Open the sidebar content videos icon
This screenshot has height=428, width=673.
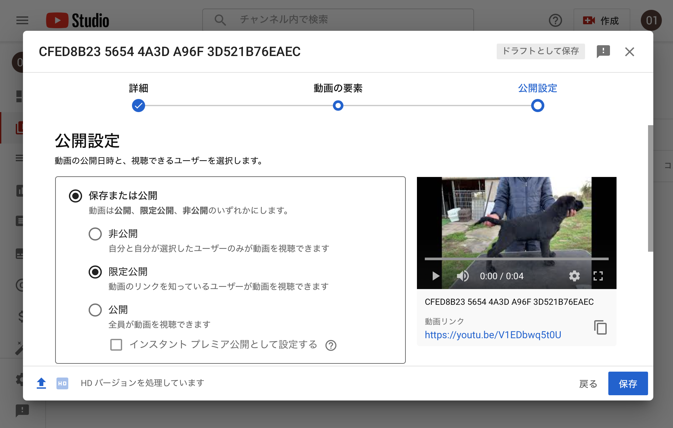pos(19,128)
